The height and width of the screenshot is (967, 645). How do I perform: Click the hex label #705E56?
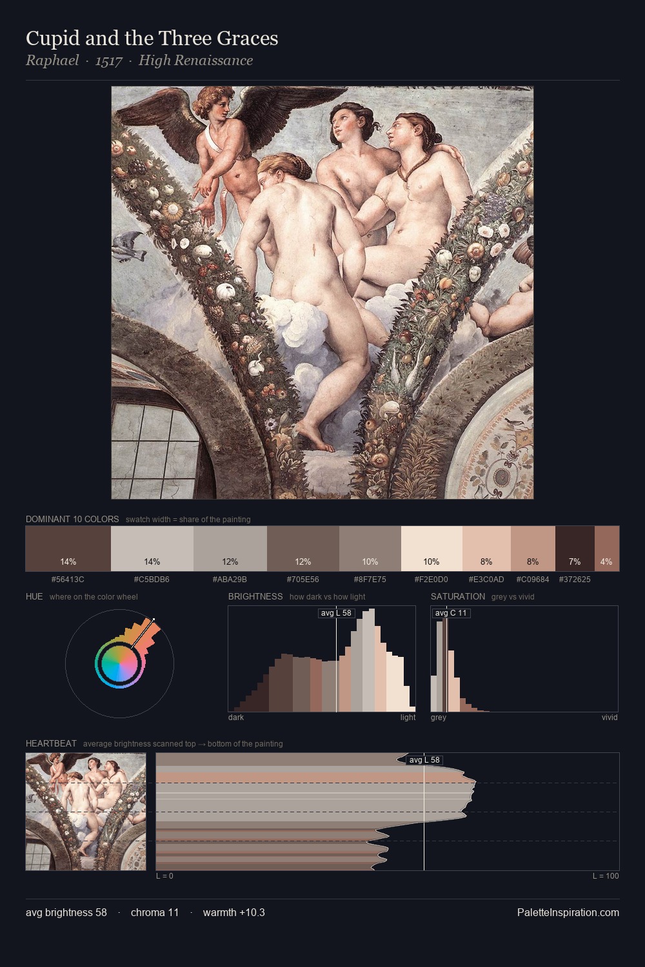[303, 580]
